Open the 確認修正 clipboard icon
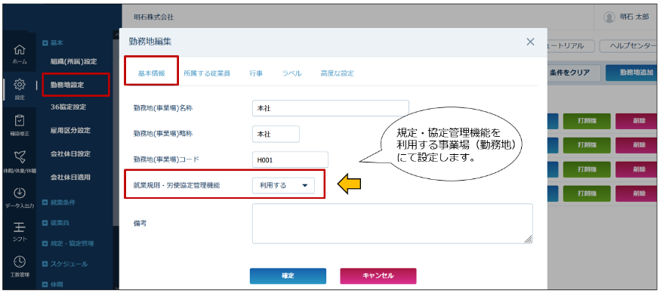 click(x=19, y=121)
